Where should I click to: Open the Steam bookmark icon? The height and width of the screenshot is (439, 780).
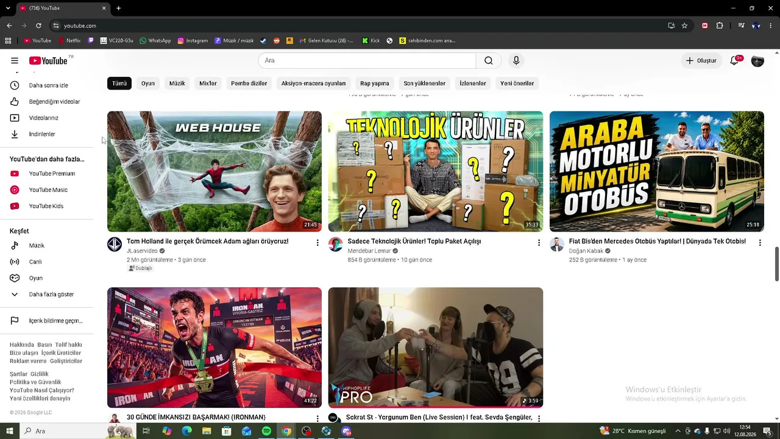tap(263, 41)
